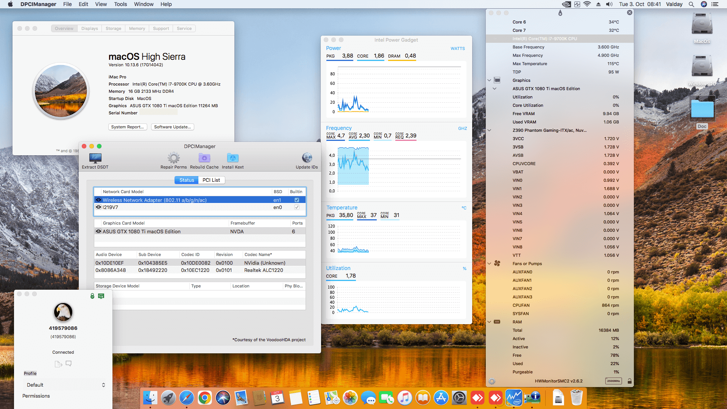
Task: Open the Support tab in About This Mac
Action: click(161, 28)
